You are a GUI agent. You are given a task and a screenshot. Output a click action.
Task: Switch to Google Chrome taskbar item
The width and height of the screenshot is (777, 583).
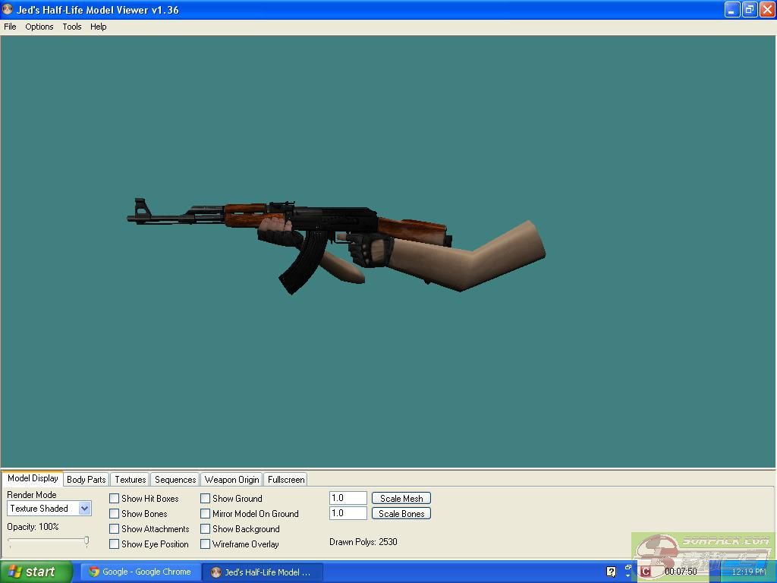(x=140, y=572)
